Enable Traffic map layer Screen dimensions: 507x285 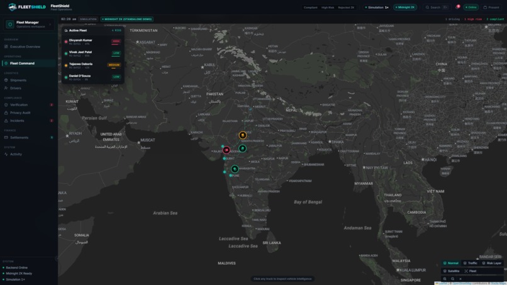470,263
